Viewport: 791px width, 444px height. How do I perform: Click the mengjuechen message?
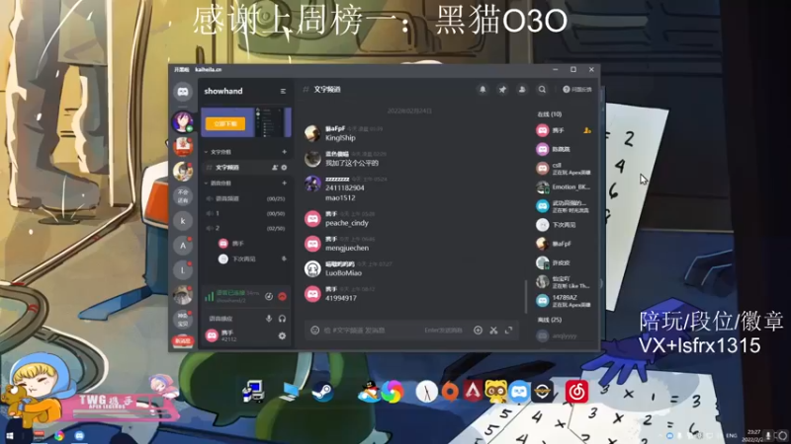[347, 249]
